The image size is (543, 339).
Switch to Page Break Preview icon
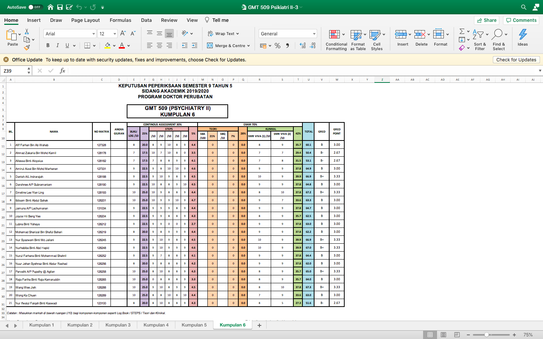(x=457, y=334)
